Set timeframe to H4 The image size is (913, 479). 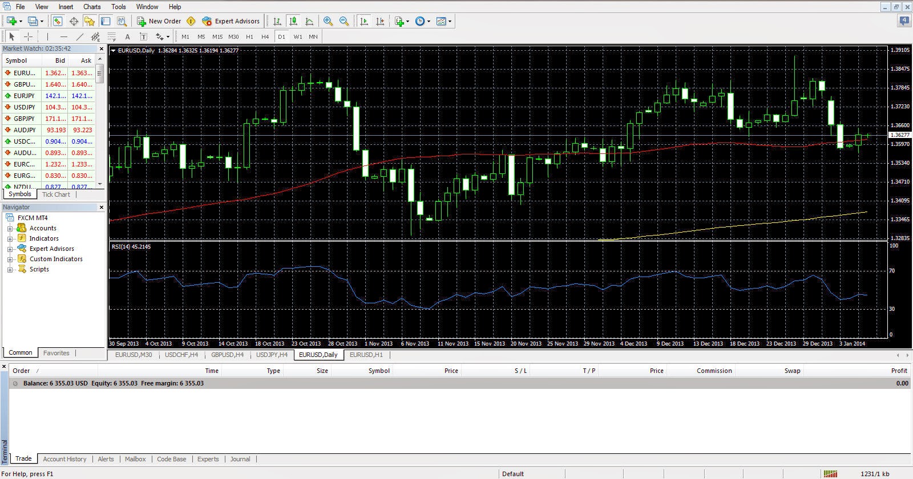(265, 36)
